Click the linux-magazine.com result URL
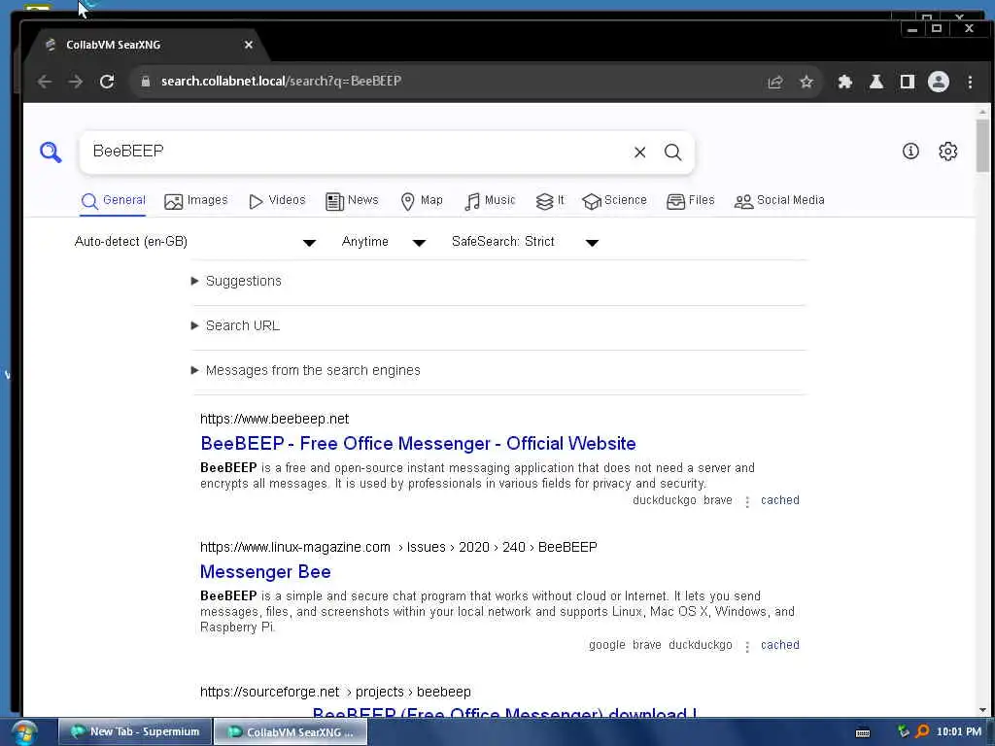Viewport: 995px width, 746px height. coord(398,547)
